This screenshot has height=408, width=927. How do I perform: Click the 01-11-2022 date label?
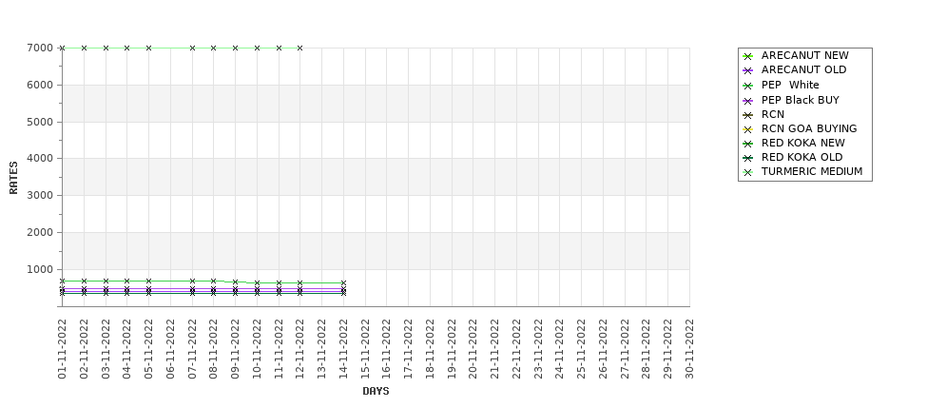point(62,349)
